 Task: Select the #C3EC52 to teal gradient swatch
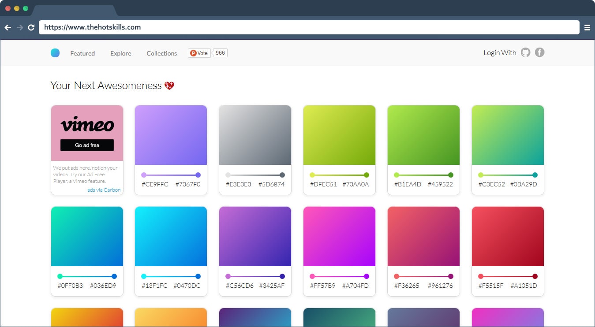tap(508, 135)
